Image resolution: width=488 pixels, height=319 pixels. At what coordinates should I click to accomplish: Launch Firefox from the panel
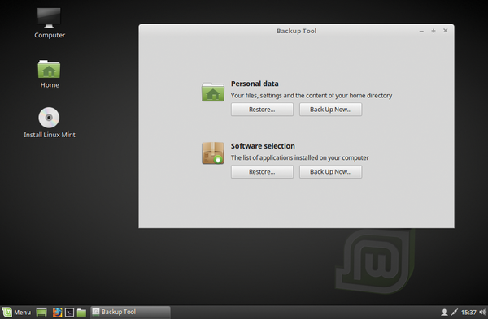point(57,313)
